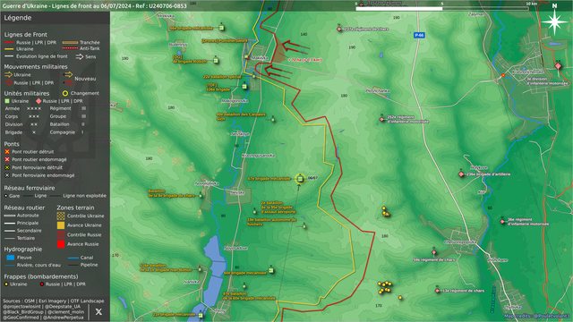Click the Pont routier détruit legend symbol
The image size is (573, 322).
click(7, 151)
